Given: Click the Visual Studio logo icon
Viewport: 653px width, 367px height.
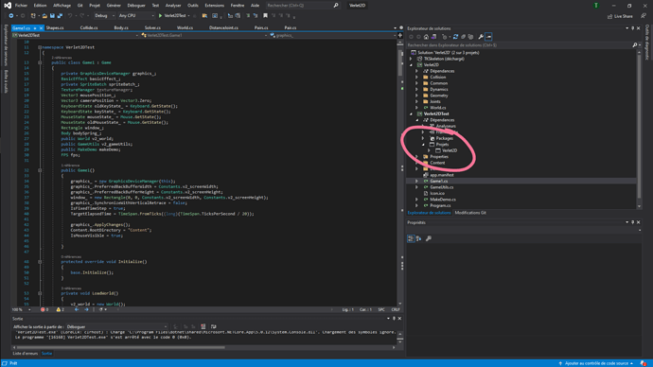Looking at the screenshot, I should click(x=7, y=6).
